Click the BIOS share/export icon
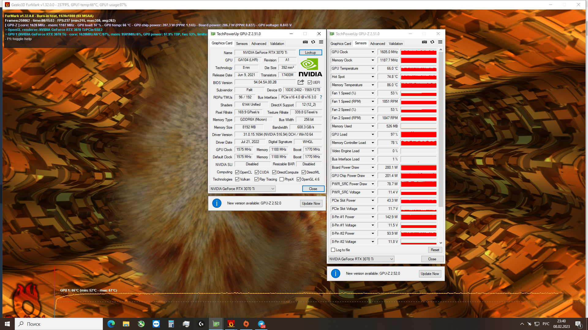Screen dimensions: 588x330 tap(301, 82)
